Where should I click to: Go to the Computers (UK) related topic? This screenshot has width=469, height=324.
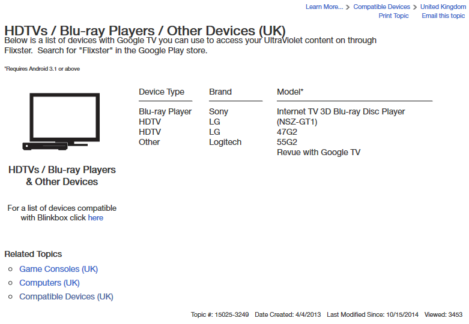49,283
